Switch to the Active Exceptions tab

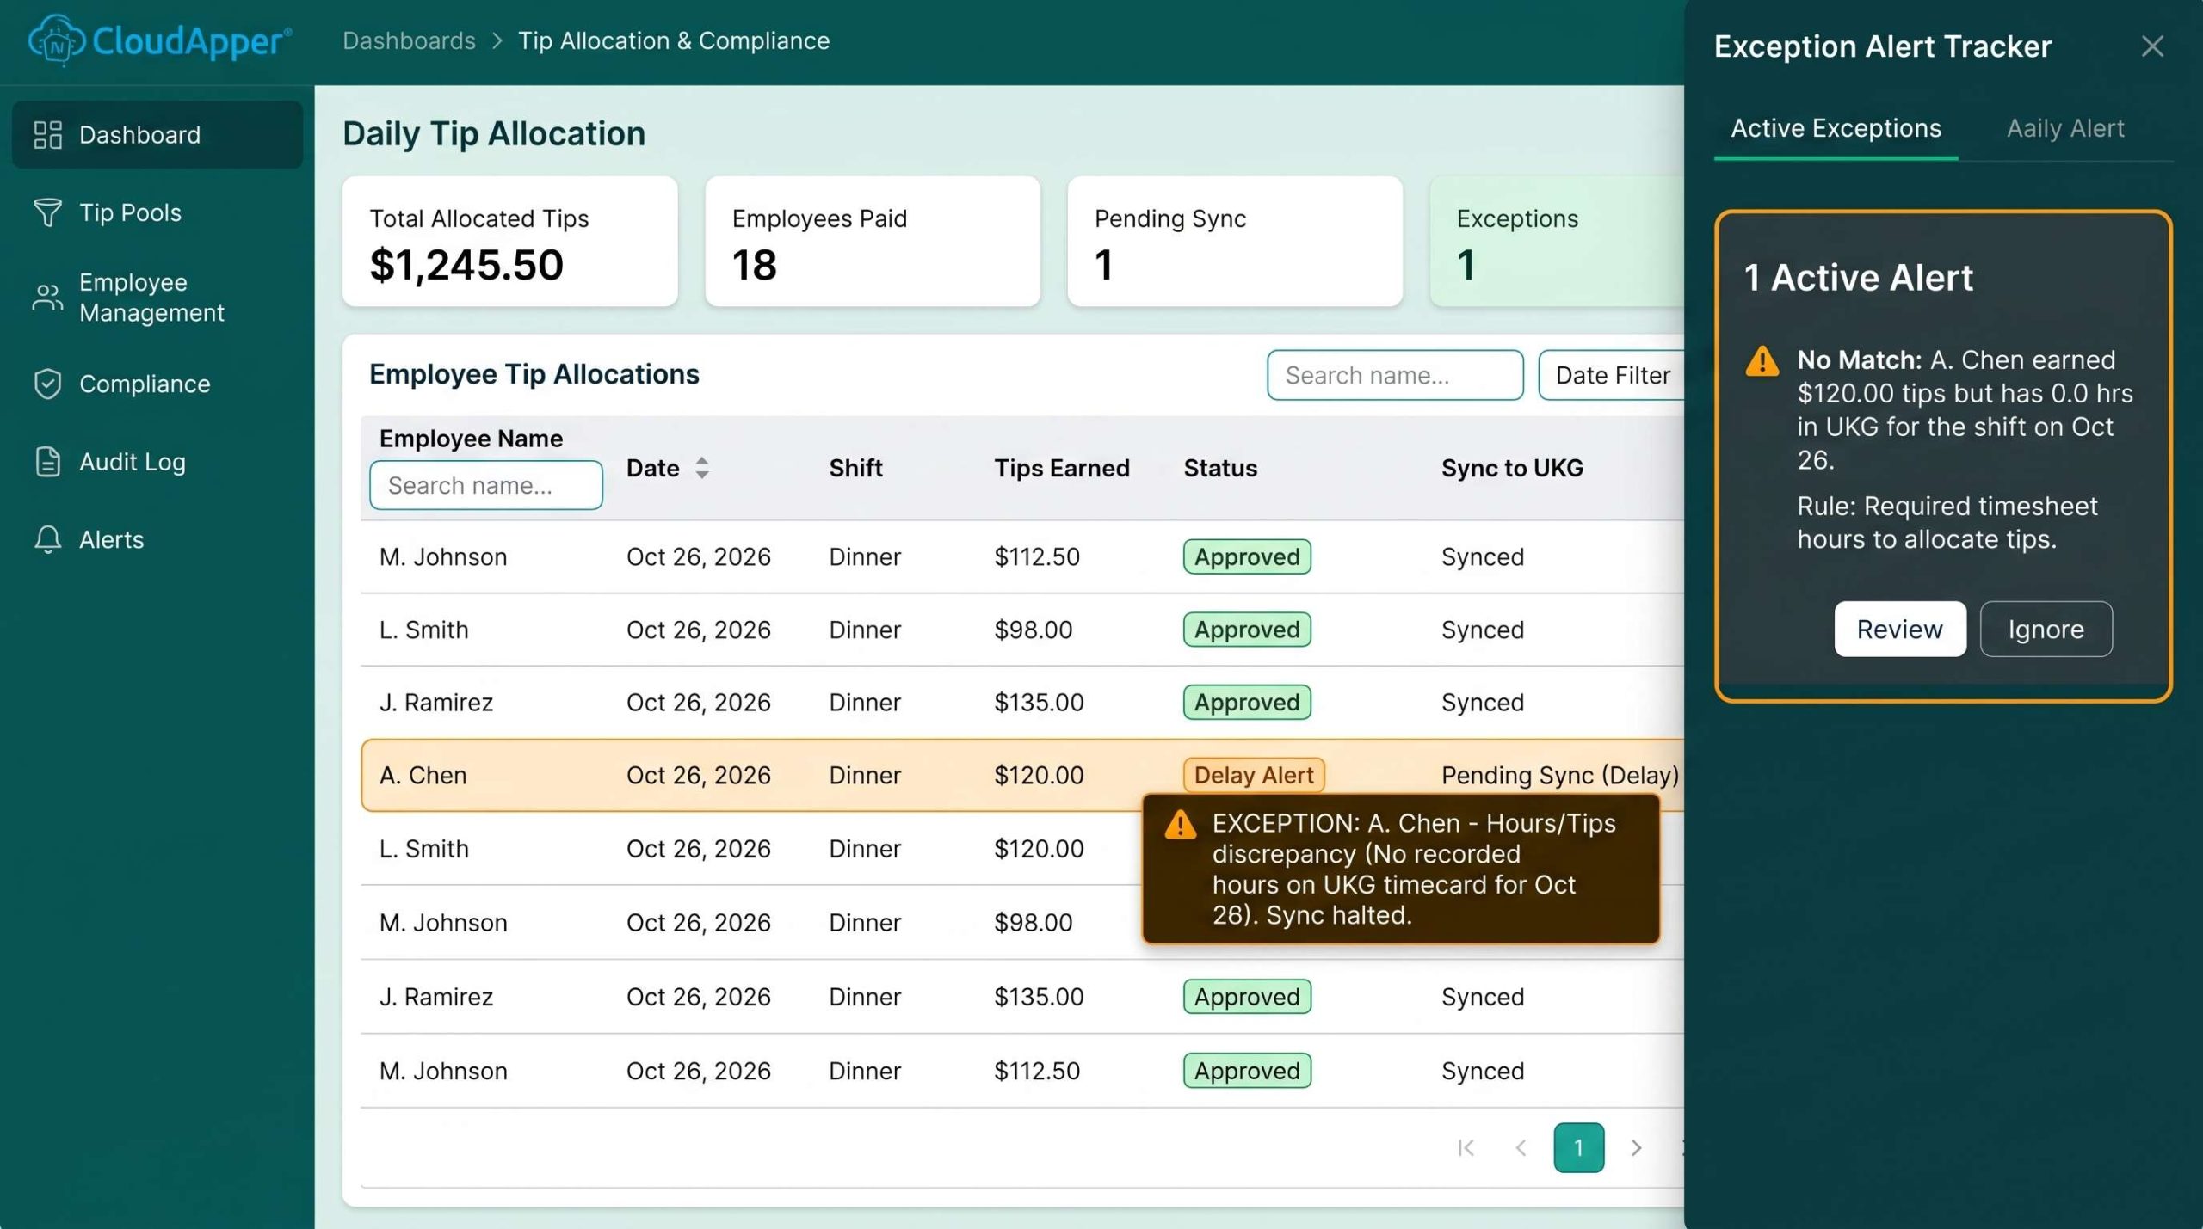click(x=1836, y=128)
